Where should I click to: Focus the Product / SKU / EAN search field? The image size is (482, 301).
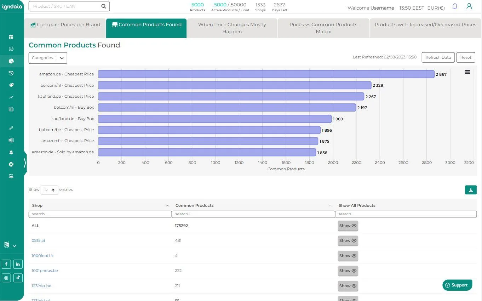click(64, 6)
